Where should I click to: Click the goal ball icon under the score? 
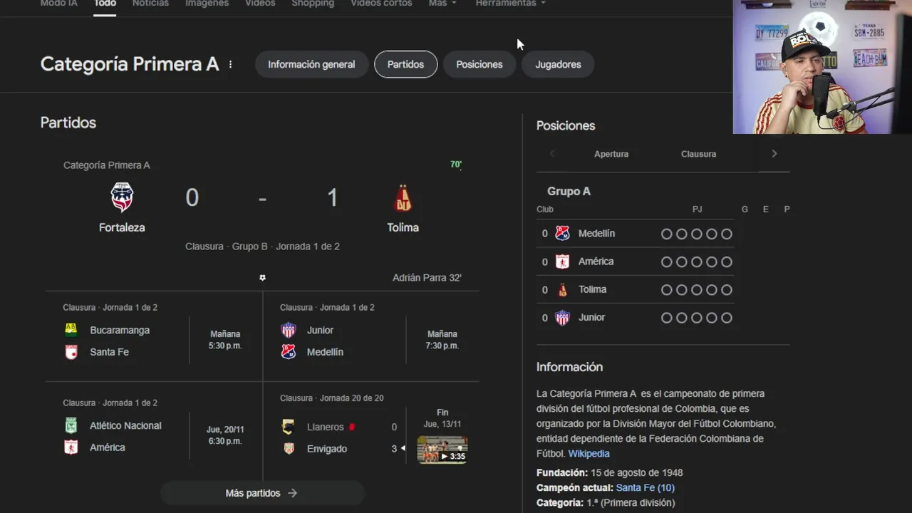262,277
